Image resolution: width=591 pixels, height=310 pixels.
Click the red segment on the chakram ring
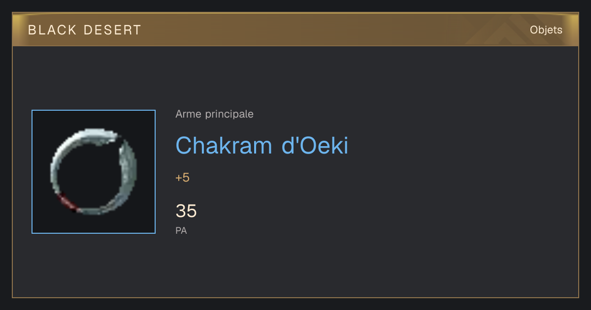pos(66,201)
